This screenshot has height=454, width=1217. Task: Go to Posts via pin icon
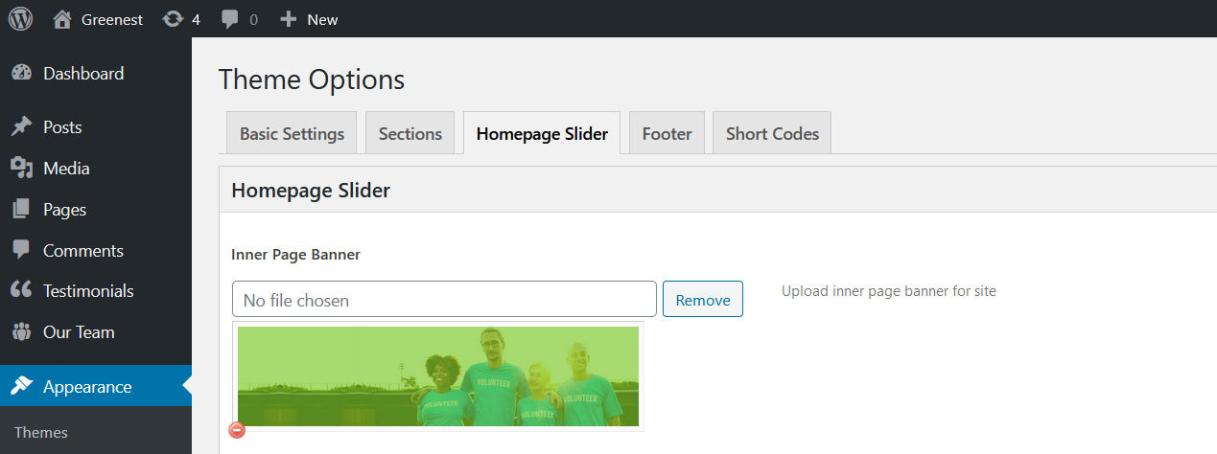(x=21, y=127)
